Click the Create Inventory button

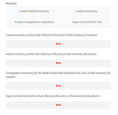pos(87,12)
